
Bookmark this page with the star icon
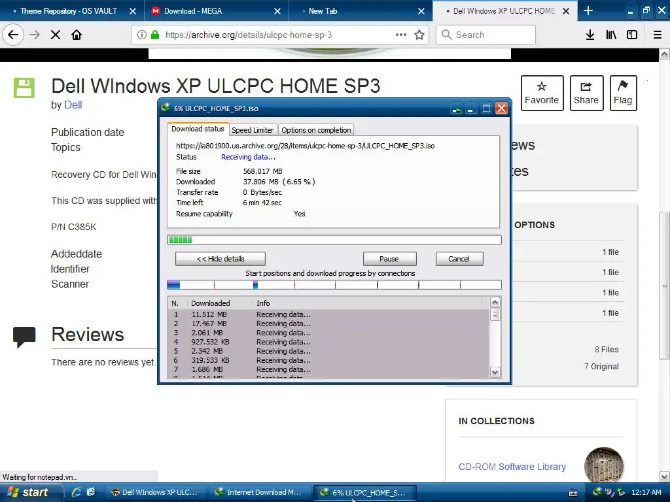click(x=419, y=35)
